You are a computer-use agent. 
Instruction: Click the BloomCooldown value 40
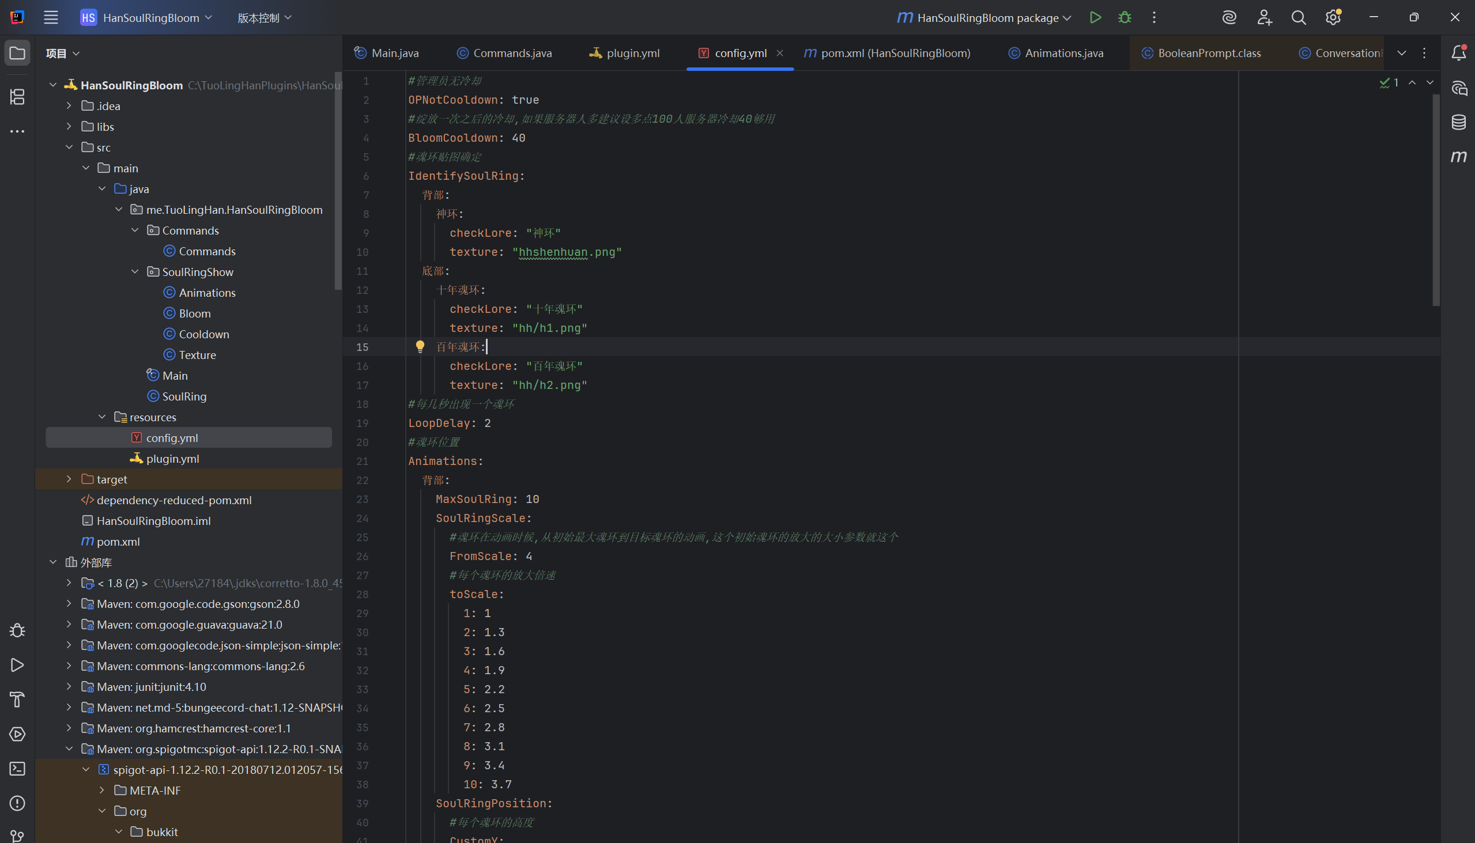coord(518,138)
